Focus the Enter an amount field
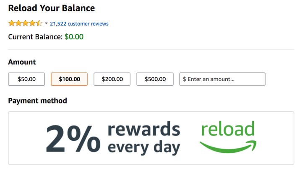Screen dimensions: 302x170 coord(222,79)
